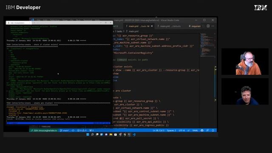Click the code minimap in VS Code
The height and width of the screenshot is (153, 272).
point(207,45)
